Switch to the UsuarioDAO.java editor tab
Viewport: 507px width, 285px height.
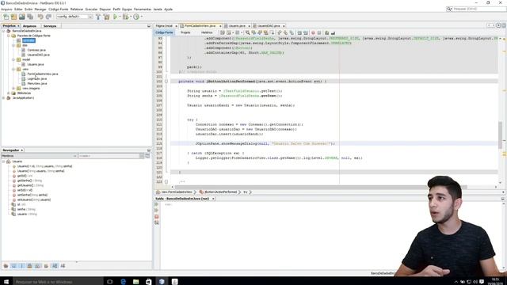[269, 26]
